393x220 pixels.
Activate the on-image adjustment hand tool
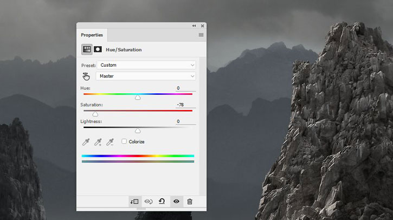point(86,76)
